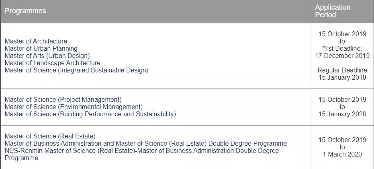The height and width of the screenshot is (169, 374).
Task: Select Building Performance and Sustainability programme
Action: 90,114
